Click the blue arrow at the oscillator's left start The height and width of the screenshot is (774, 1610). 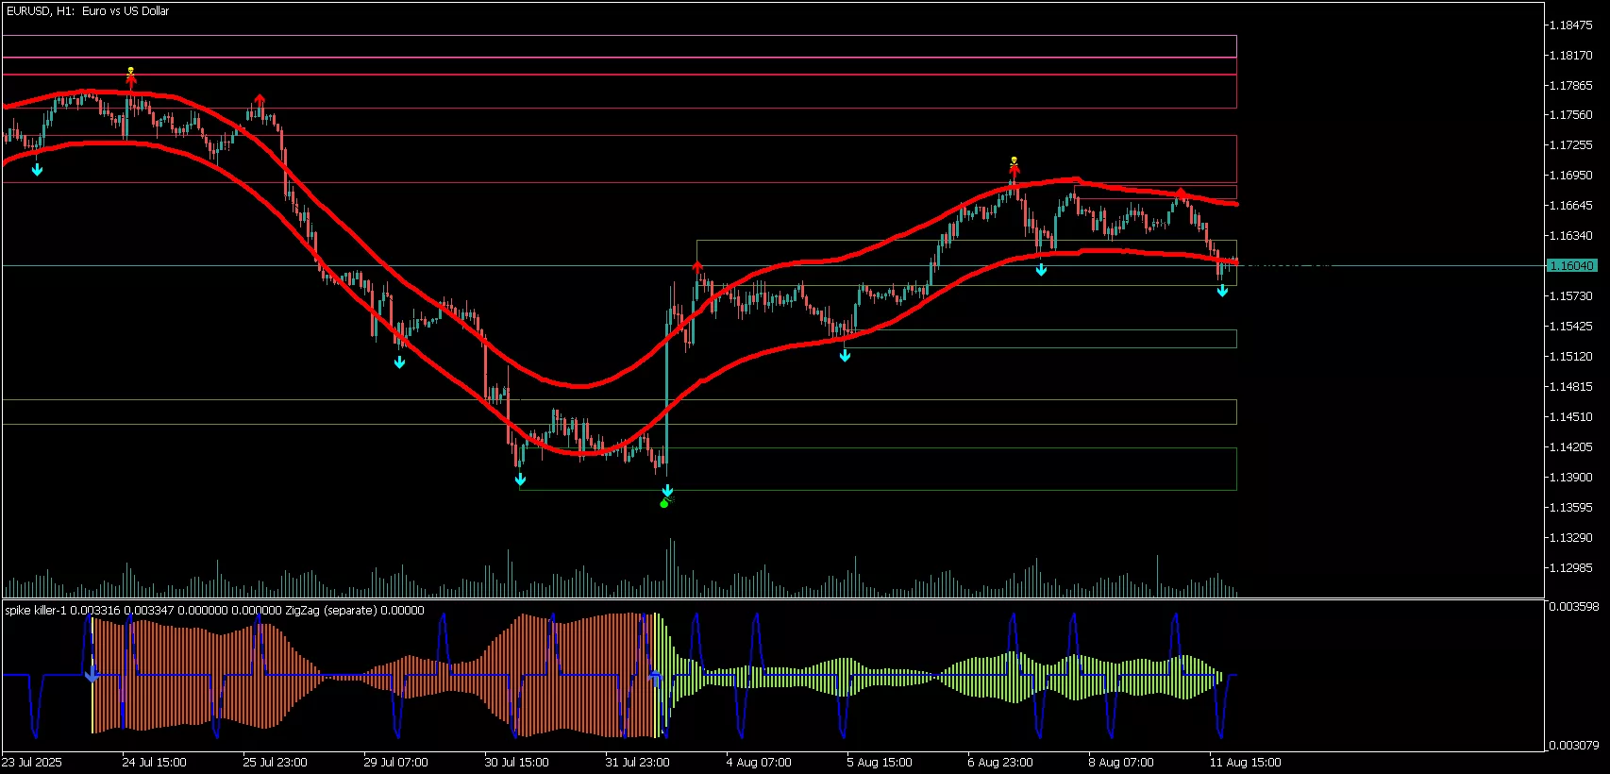click(92, 675)
